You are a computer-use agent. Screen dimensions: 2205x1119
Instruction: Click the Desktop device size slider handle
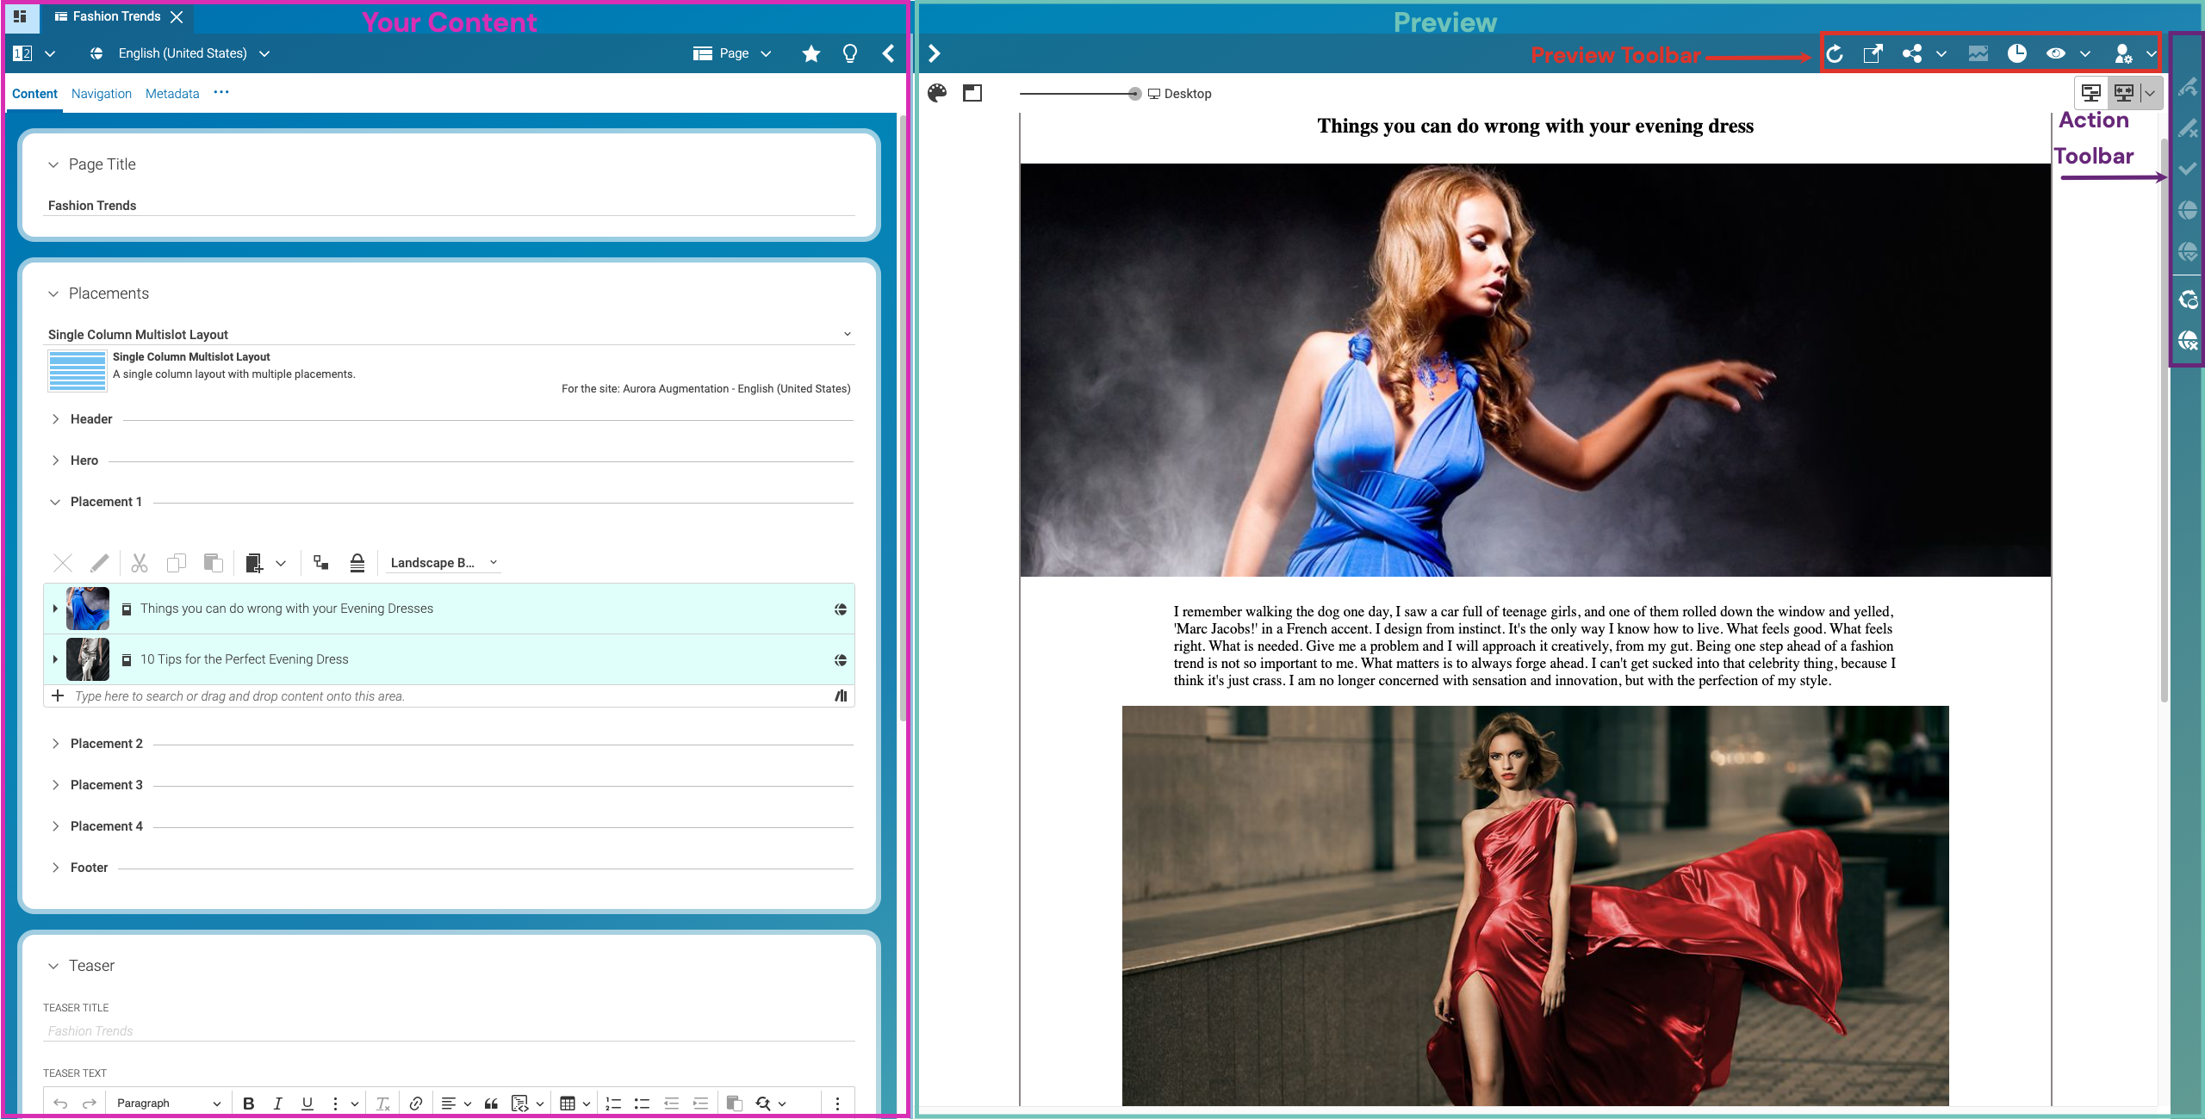point(1135,94)
